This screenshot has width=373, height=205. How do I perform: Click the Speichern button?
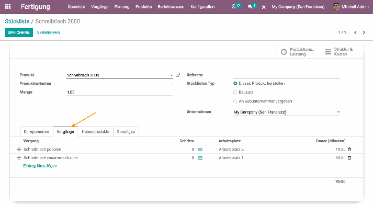point(19,32)
